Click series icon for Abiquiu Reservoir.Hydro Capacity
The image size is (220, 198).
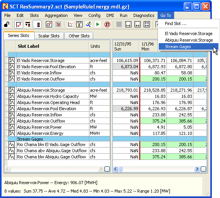[x=12, y=96]
